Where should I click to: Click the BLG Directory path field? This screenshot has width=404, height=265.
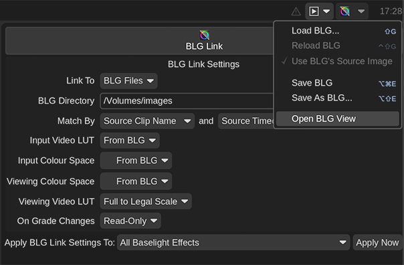187,101
